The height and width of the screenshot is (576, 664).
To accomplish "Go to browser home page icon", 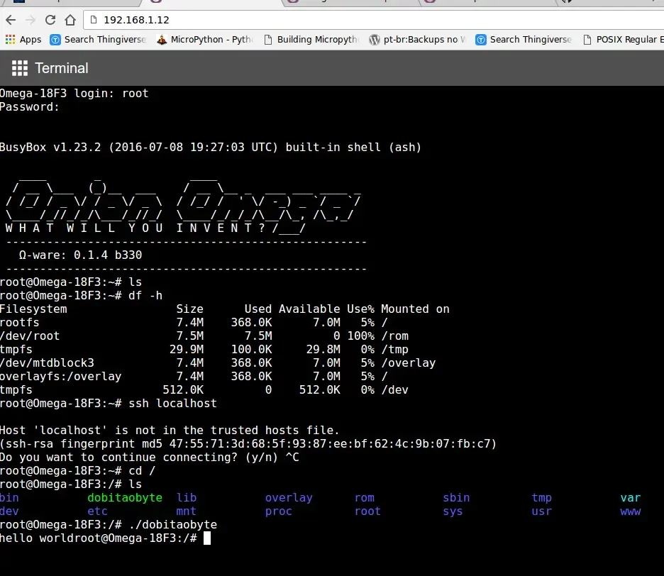I will (x=70, y=20).
